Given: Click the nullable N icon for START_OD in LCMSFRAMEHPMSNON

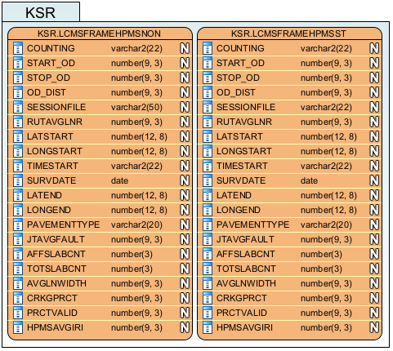Looking at the screenshot, I should [185, 63].
